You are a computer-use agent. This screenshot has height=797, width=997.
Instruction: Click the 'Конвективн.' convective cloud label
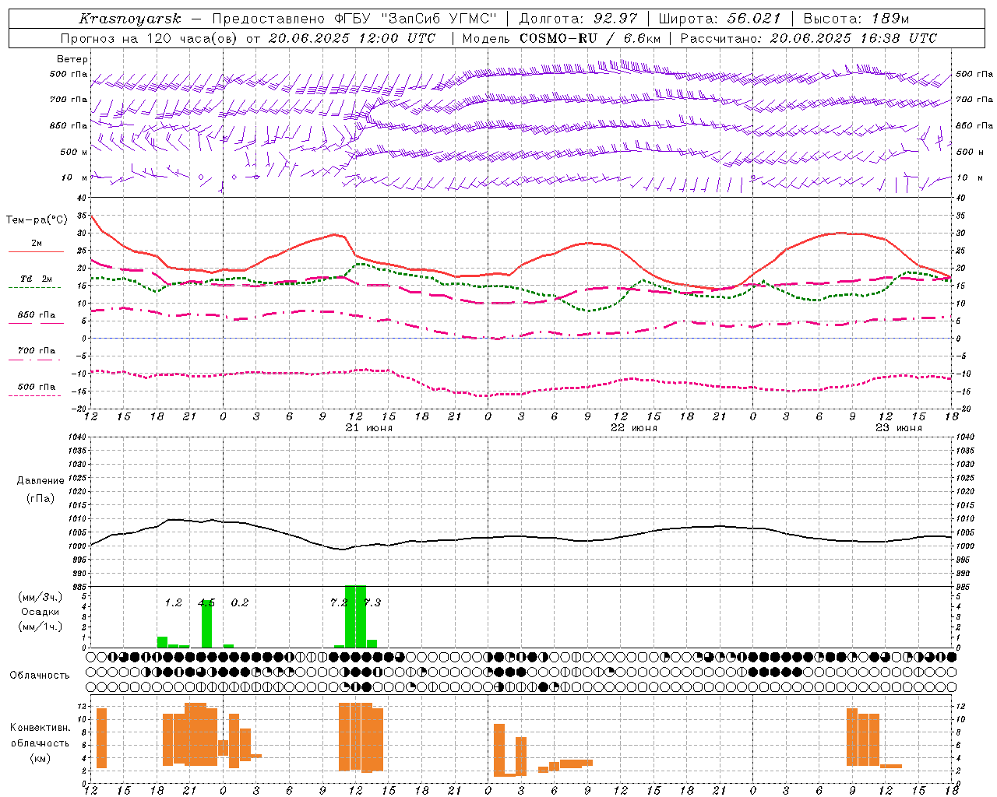(x=40, y=728)
